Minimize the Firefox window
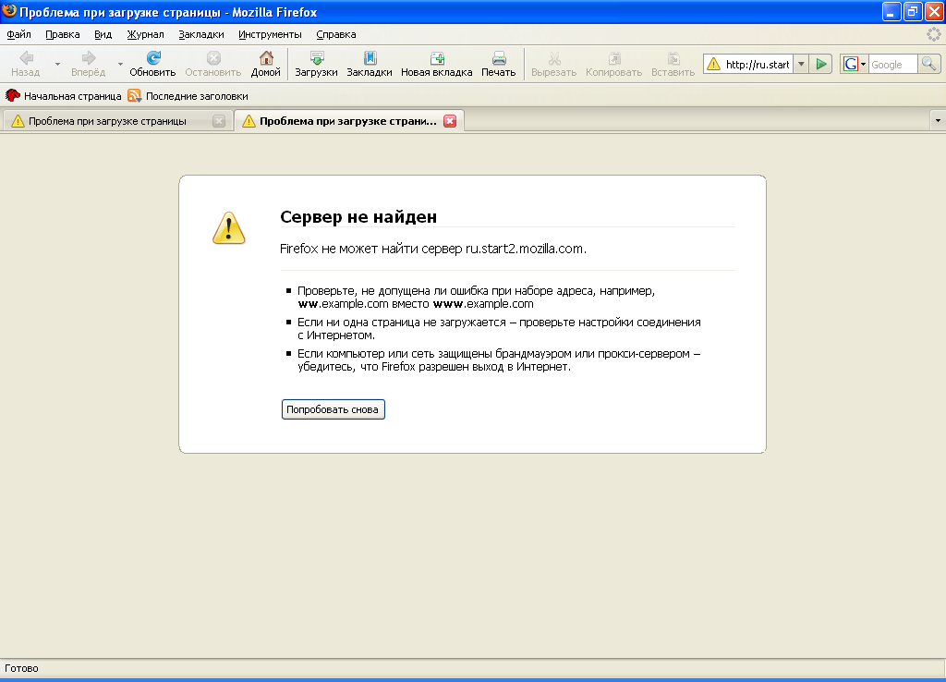The height and width of the screenshot is (682, 946). click(x=891, y=11)
